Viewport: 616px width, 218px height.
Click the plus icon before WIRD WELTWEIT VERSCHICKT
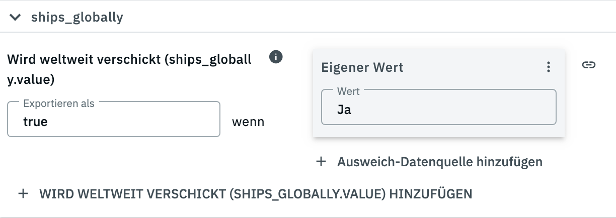(x=23, y=193)
